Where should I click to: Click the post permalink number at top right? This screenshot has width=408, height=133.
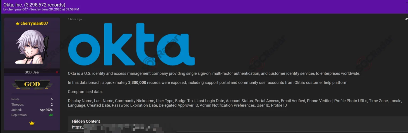[x=406, y=19]
